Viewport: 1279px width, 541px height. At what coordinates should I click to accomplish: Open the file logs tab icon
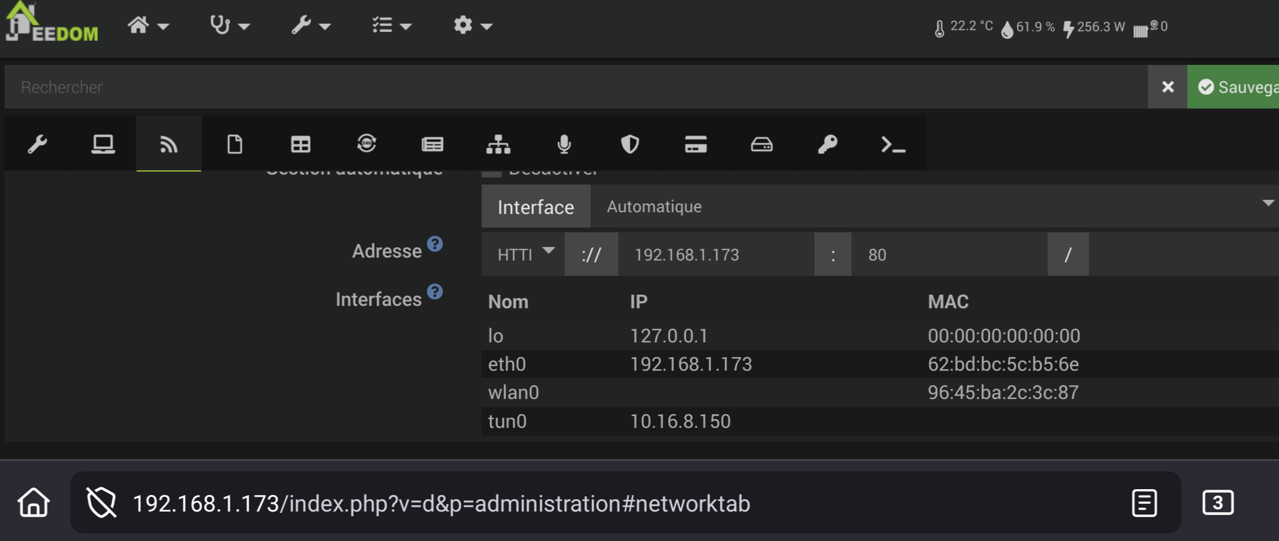point(234,144)
